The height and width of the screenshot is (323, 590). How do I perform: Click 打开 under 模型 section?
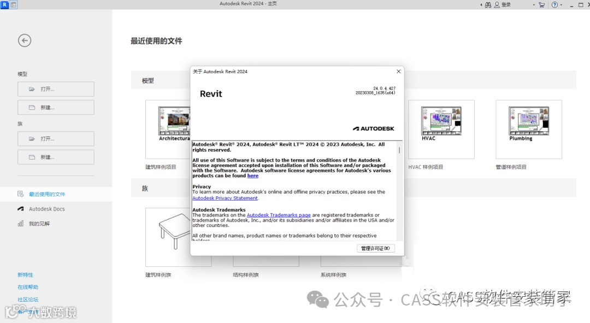coord(56,89)
